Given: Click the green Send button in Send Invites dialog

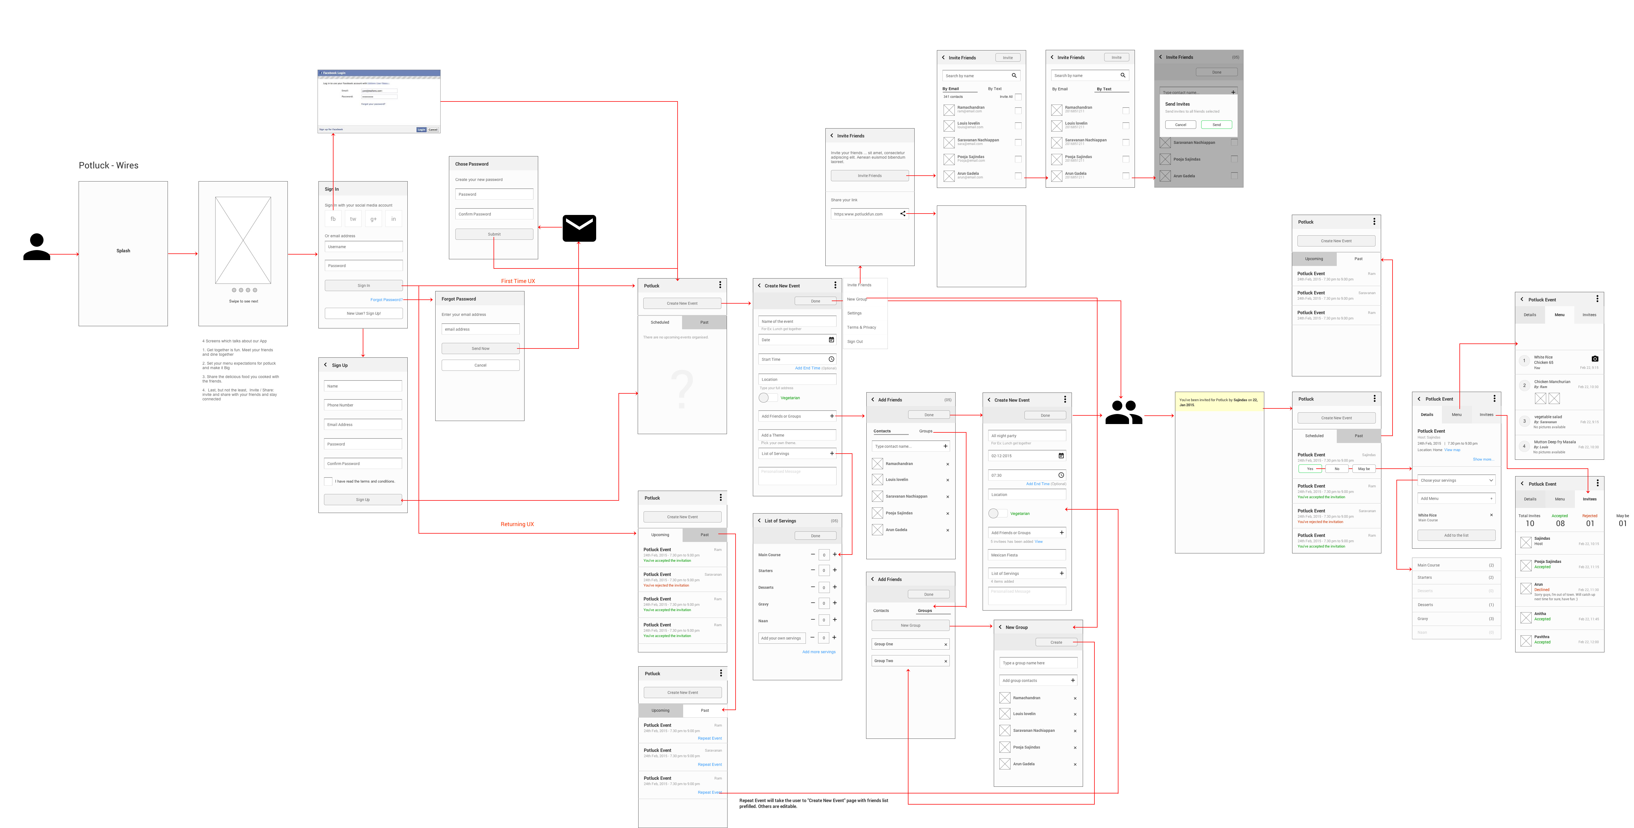Looking at the screenshot, I should [x=1216, y=124].
